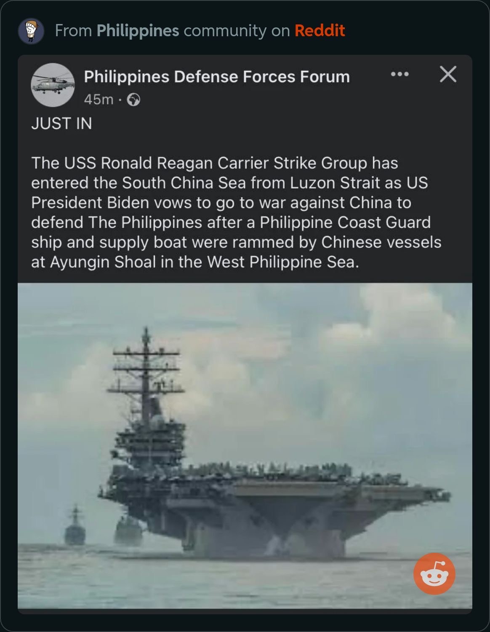Open the aircraft carrier photo
The image size is (490, 632).
click(x=245, y=445)
